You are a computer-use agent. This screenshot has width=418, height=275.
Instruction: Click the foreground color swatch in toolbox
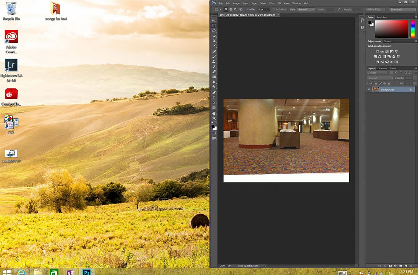[213, 126]
